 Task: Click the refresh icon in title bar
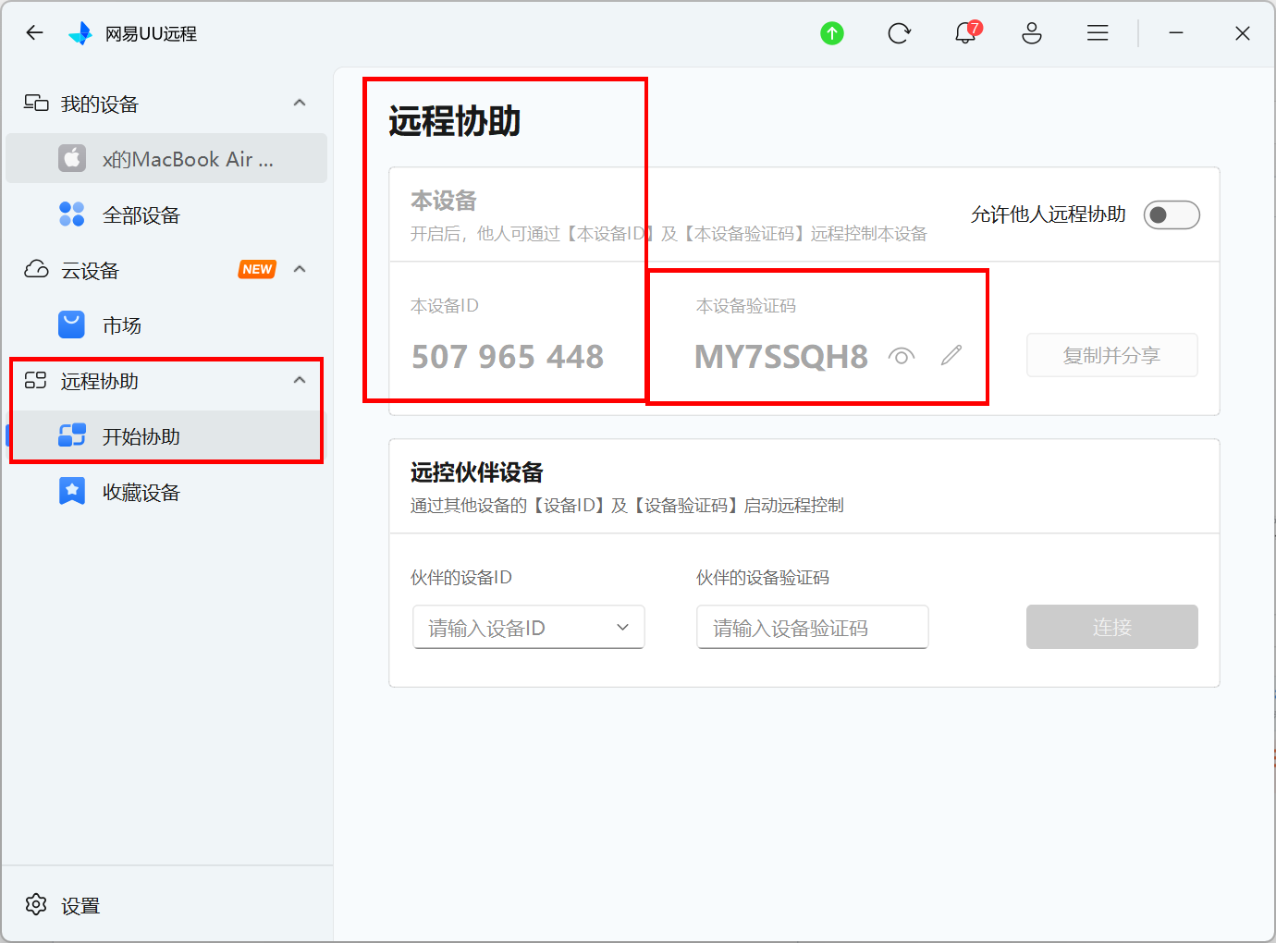(899, 34)
